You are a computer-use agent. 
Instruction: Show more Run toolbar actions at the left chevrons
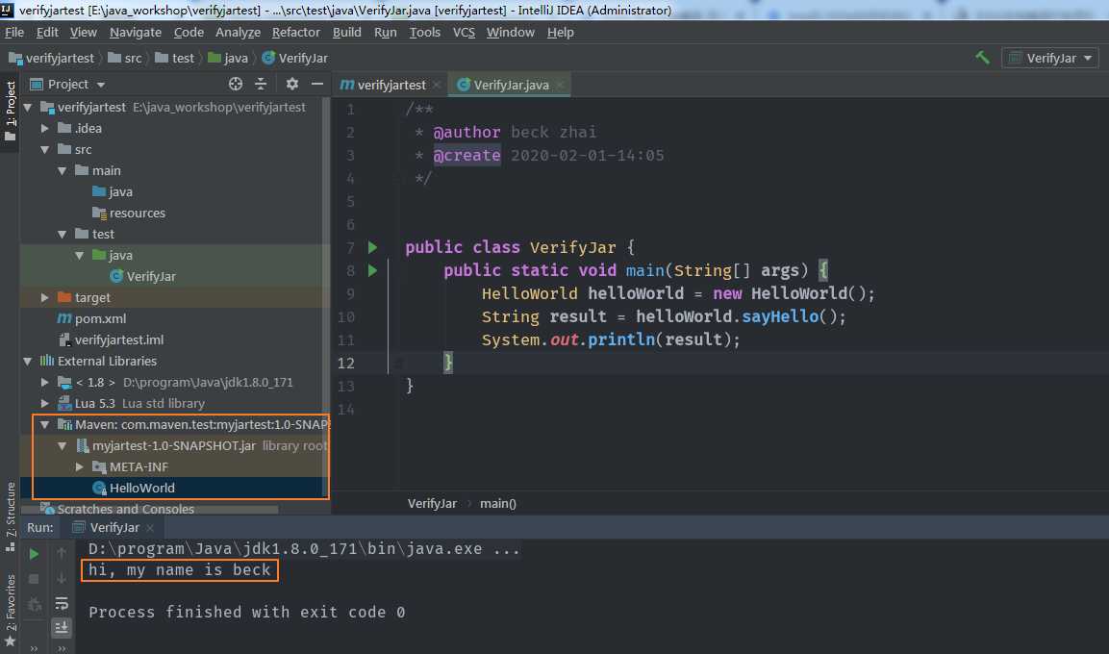pyautogui.click(x=34, y=647)
